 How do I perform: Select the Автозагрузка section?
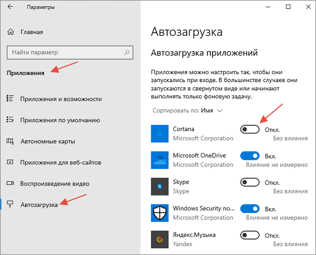39,205
